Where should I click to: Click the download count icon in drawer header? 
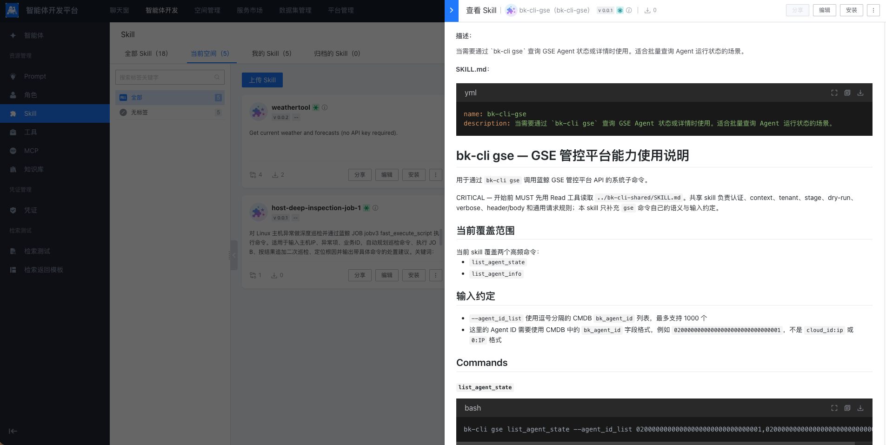point(647,10)
